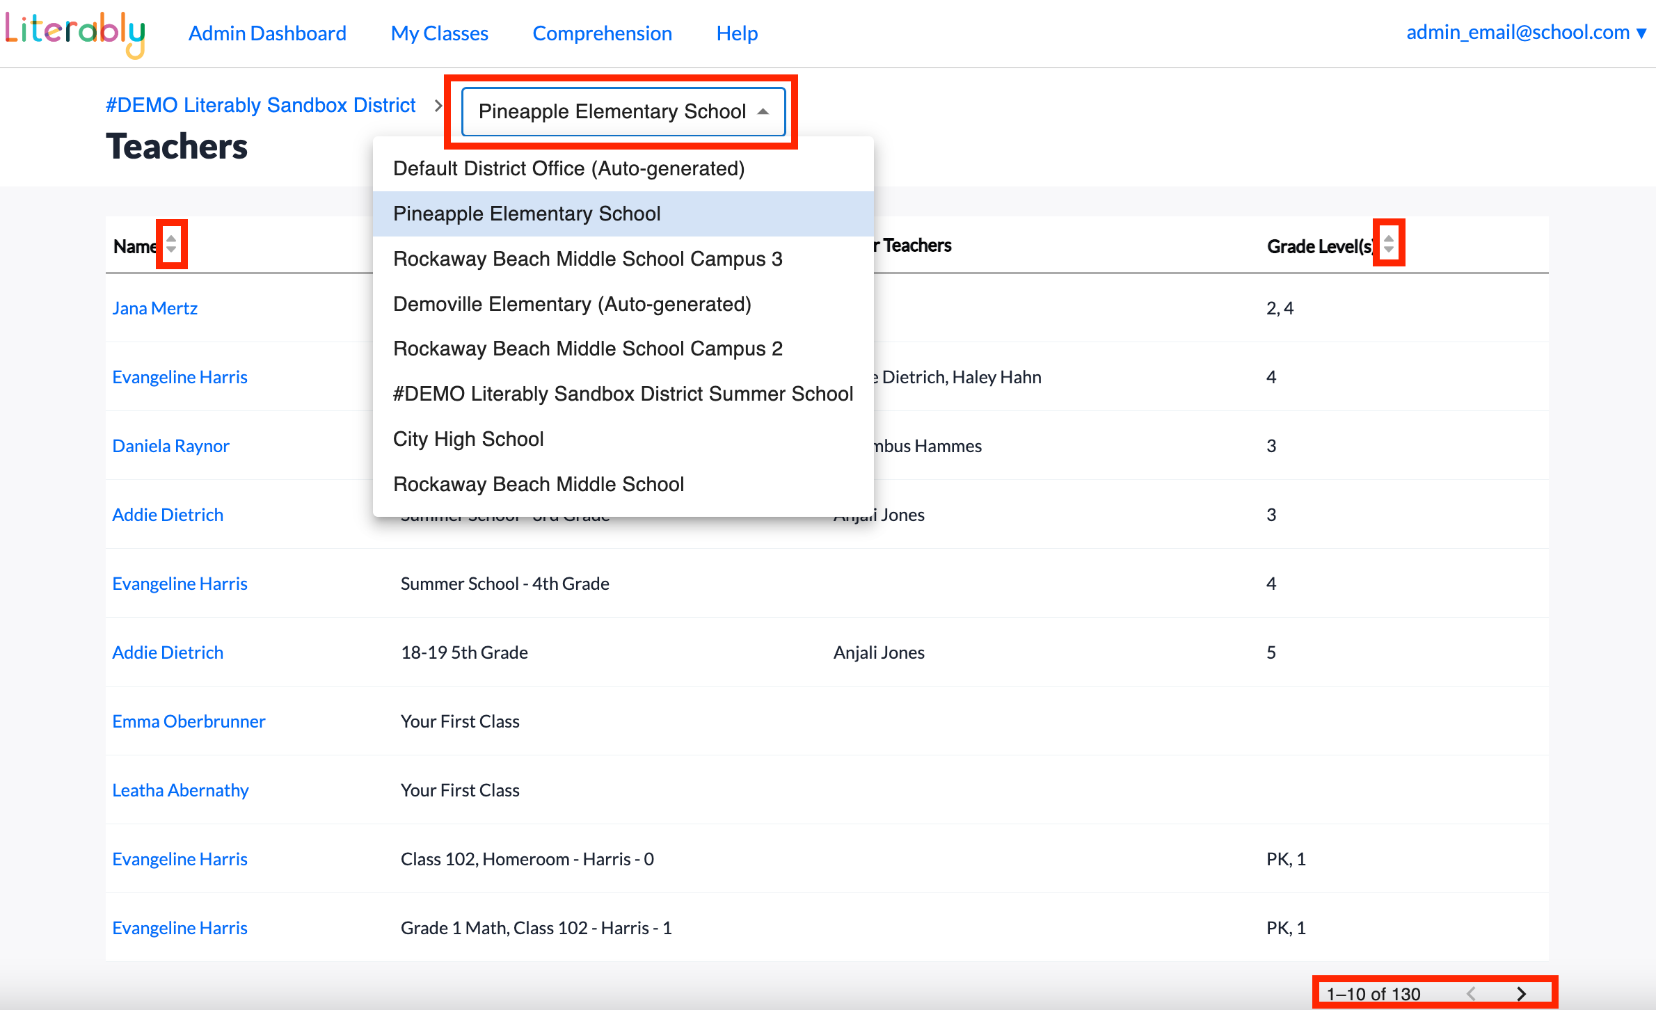Image resolution: width=1656 pixels, height=1010 pixels.
Task: Pick City High School from dropdown
Action: pos(468,439)
